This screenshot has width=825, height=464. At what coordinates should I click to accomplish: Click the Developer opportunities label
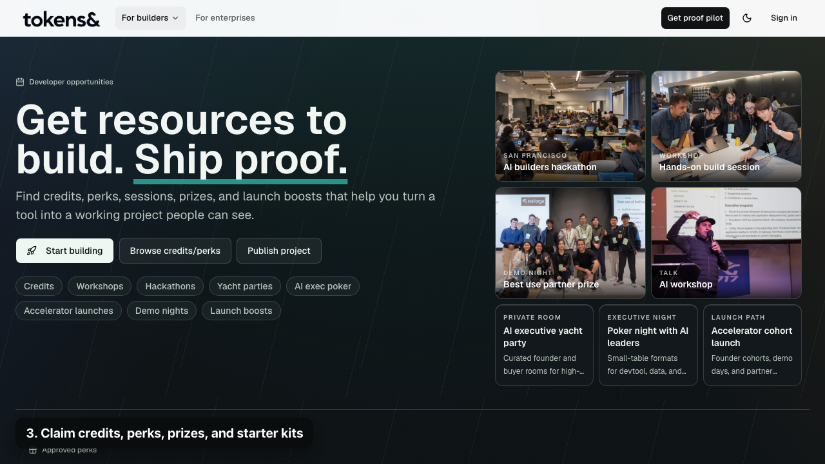[x=71, y=82]
